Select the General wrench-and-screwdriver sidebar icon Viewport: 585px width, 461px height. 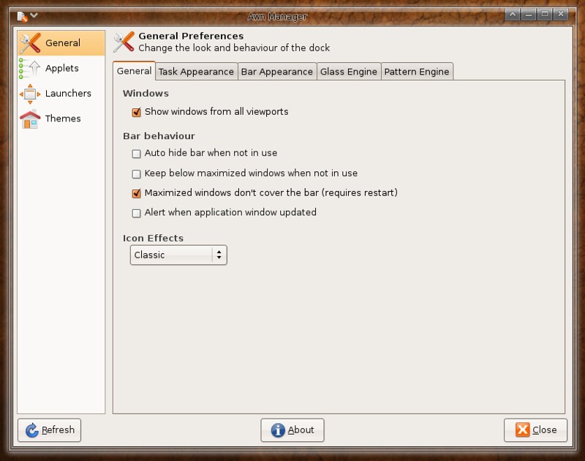(30, 43)
